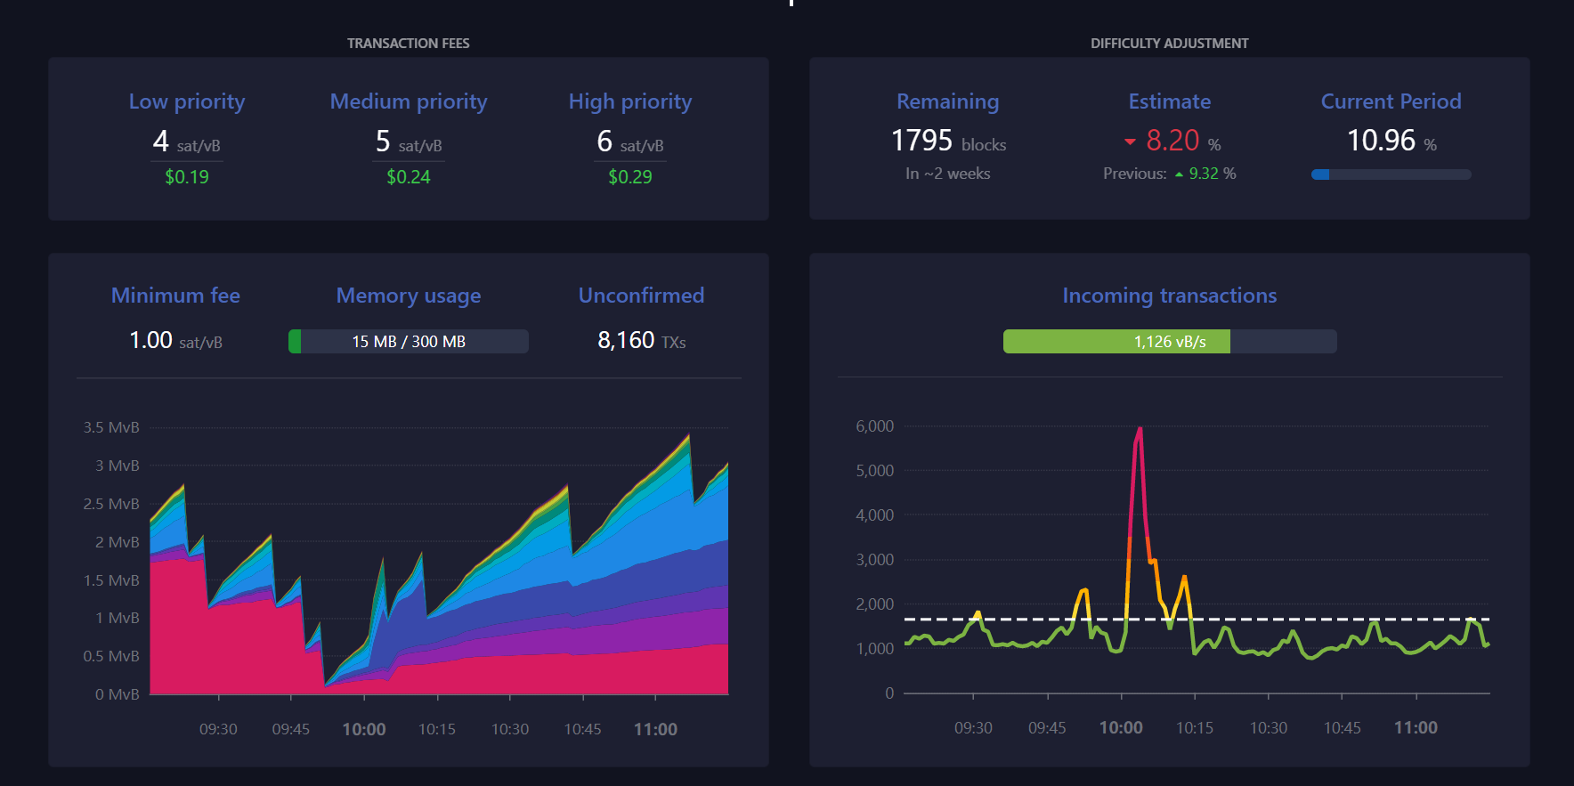Click the 1795 blocks value

click(948, 141)
